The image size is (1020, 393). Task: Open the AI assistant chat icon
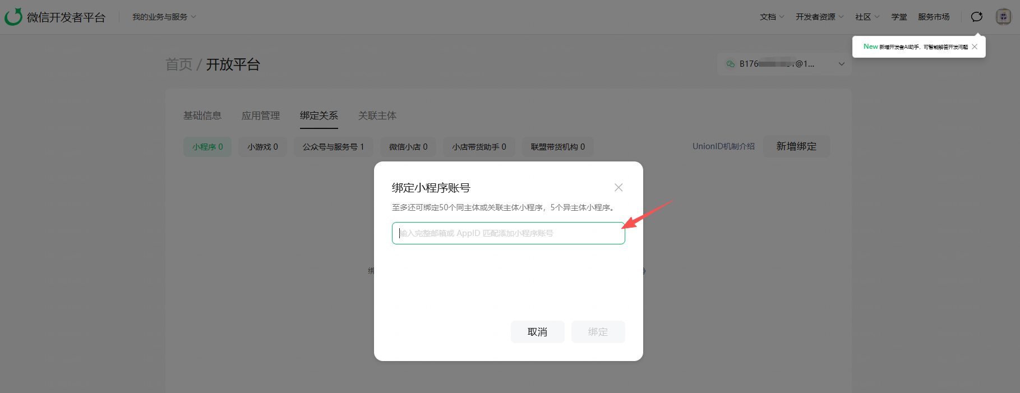[x=976, y=17]
